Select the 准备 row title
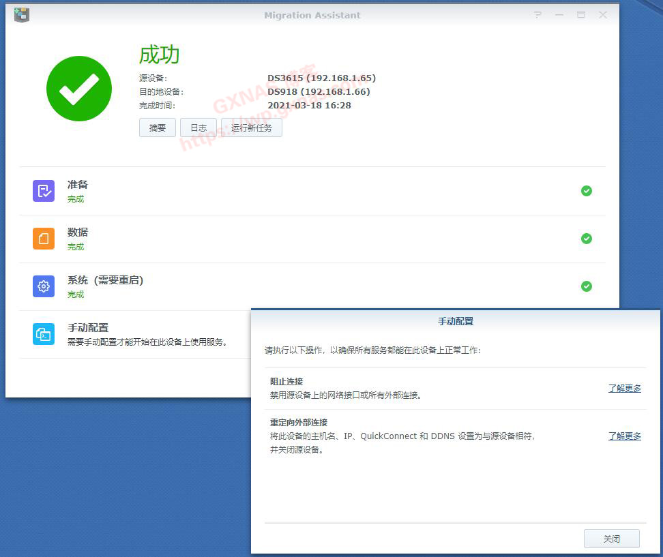The image size is (663, 557). [x=77, y=185]
